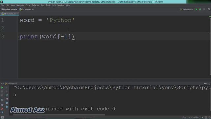Switch to the Str indexed.py editor tab

pyautogui.click(x=10, y=14)
